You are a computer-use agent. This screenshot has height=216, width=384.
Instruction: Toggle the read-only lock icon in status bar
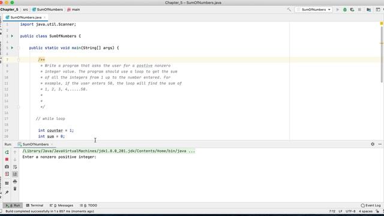[x=377, y=211]
